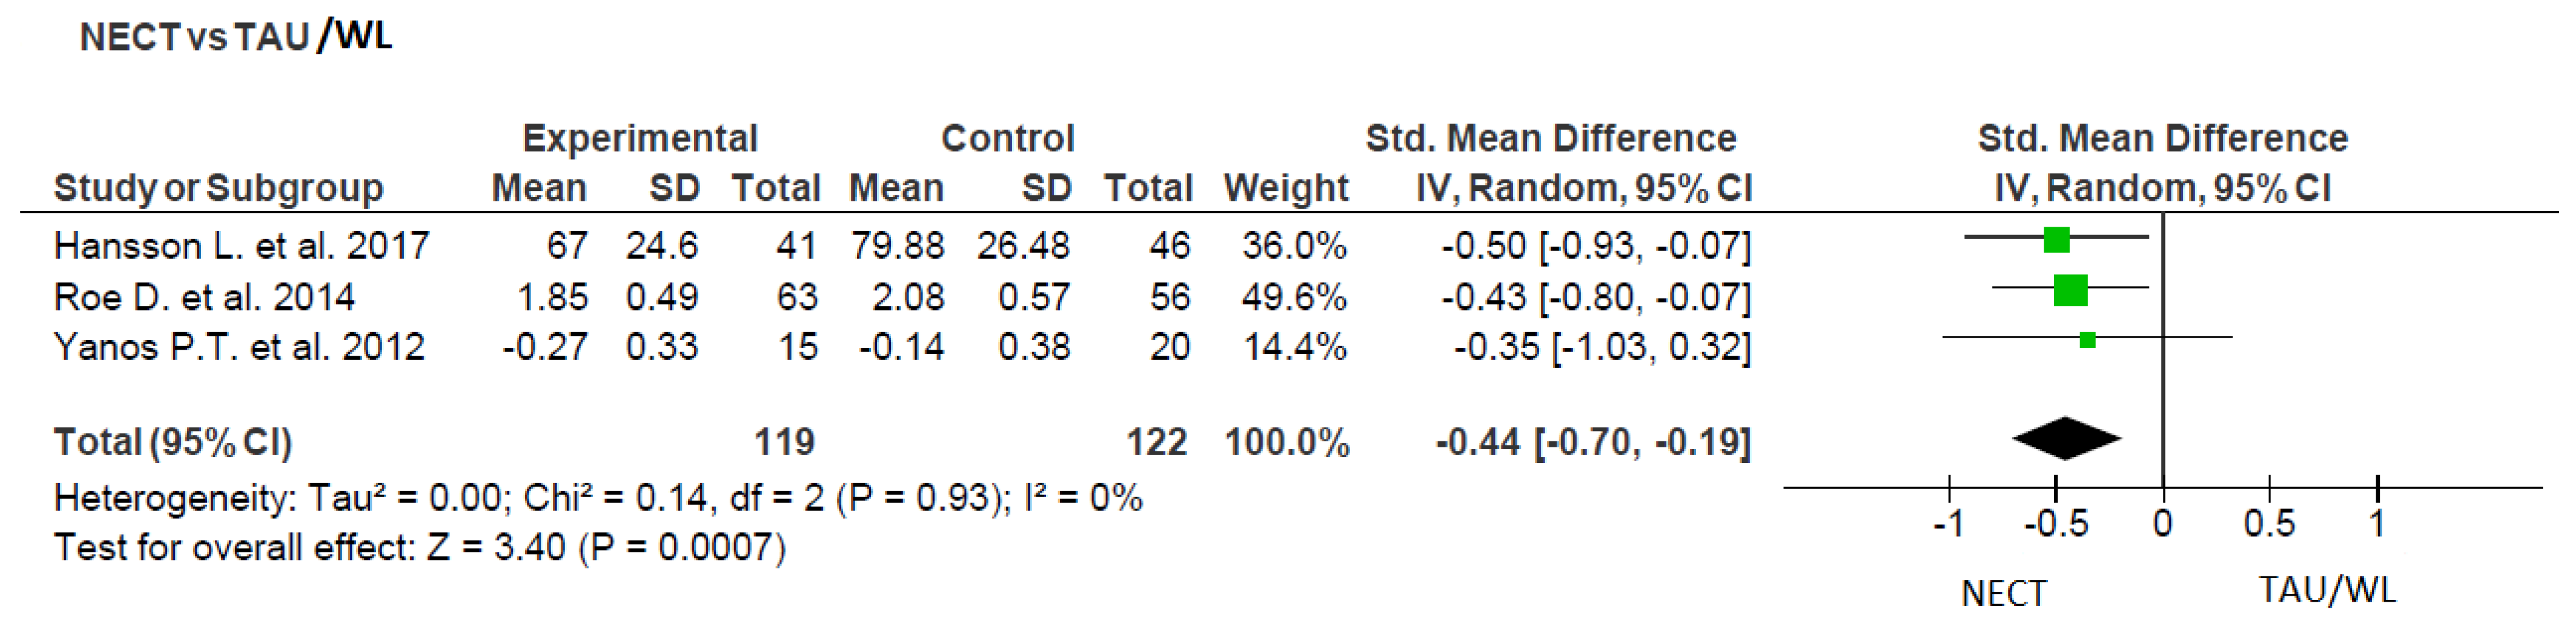Click the black pooled-effect diamond
Image resolution: width=2576 pixels, height=624 pixels.
[x=2066, y=438]
